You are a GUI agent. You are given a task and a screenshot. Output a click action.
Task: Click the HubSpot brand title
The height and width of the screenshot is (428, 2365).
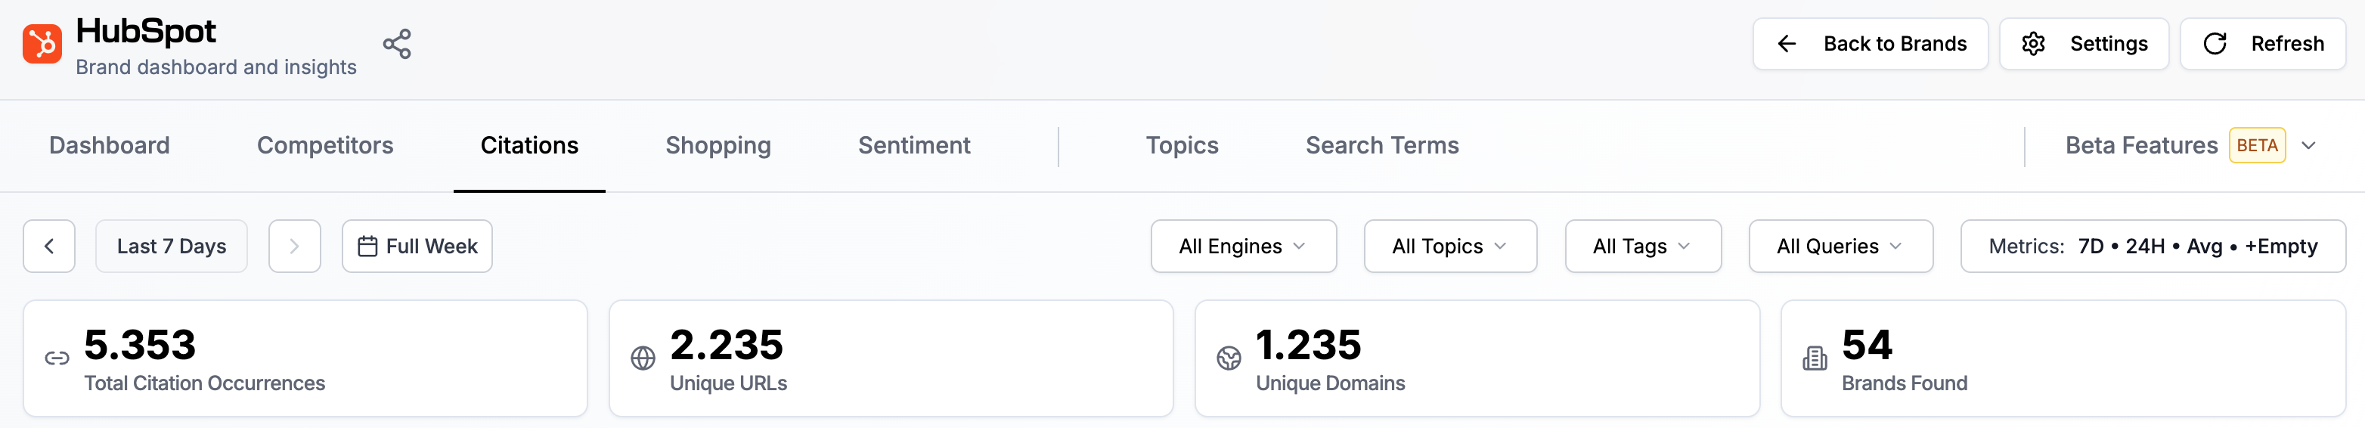tap(146, 31)
